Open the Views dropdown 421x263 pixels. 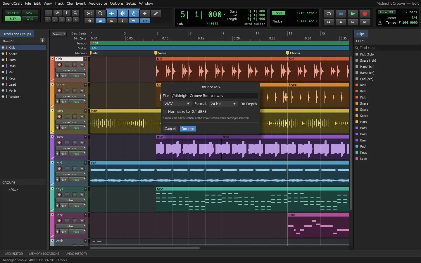59,34
